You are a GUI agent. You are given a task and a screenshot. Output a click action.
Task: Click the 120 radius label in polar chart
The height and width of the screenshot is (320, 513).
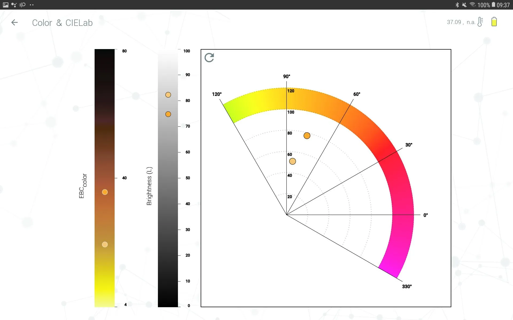291,91
